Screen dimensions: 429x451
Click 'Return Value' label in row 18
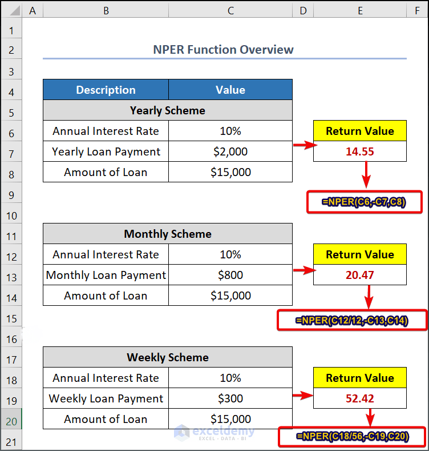[360, 378]
